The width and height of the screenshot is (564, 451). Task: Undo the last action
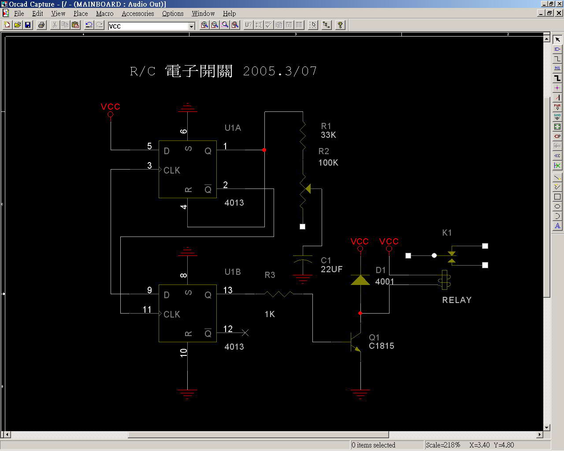click(x=89, y=25)
